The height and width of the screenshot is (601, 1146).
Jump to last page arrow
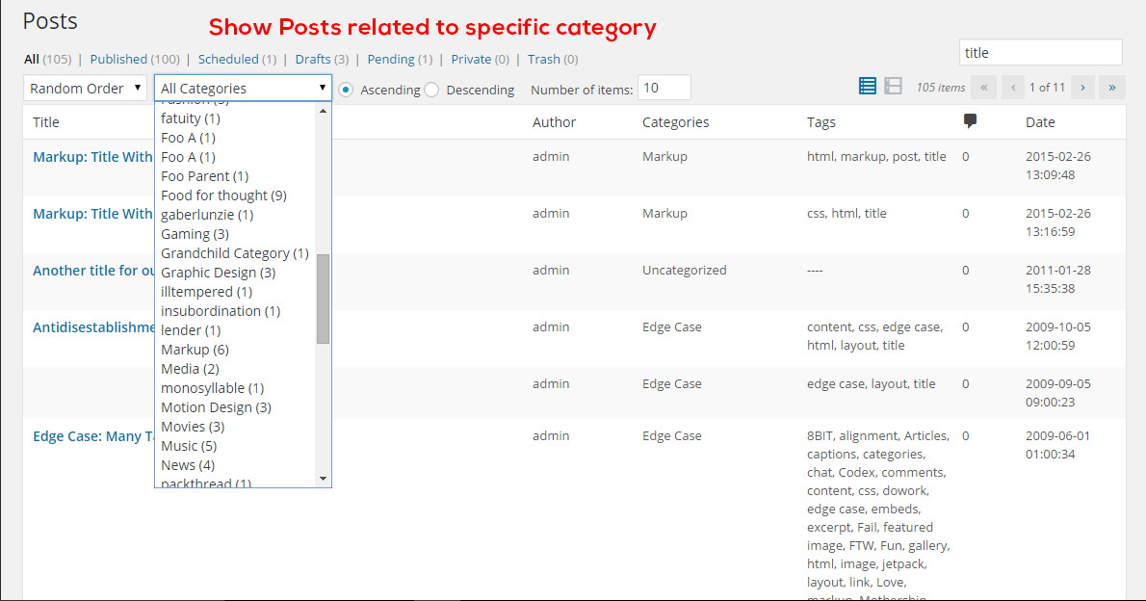pos(1111,88)
